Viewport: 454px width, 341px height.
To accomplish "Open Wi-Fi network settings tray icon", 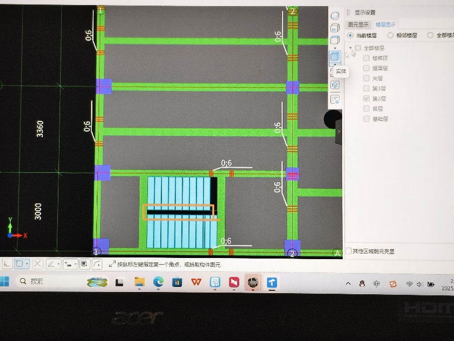I will (x=409, y=284).
